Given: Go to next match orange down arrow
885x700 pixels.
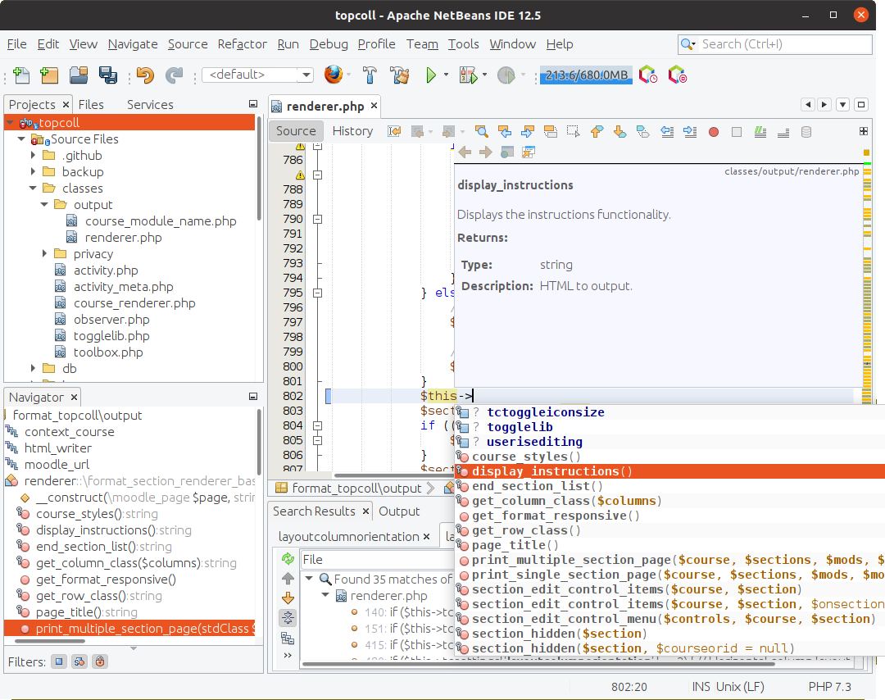Looking at the screenshot, I should [288, 598].
